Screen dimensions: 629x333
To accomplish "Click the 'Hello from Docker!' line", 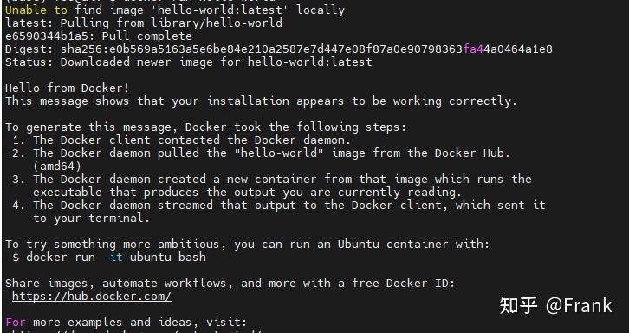I will pos(68,88).
